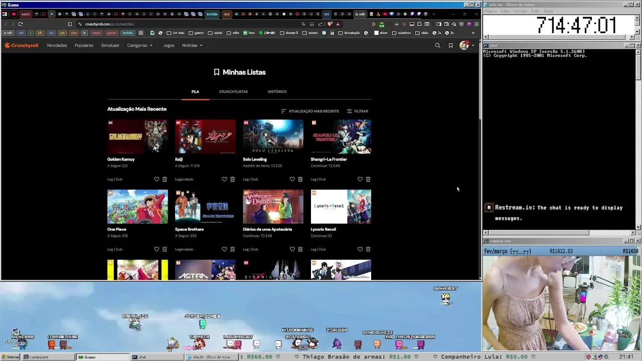Toggle favorite heart for Kaiji

(224, 179)
